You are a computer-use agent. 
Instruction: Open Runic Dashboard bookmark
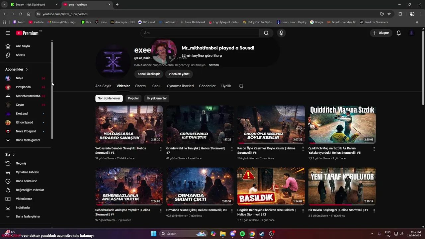[x=192, y=22]
